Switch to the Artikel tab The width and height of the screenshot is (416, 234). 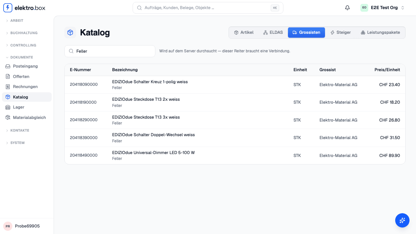pyautogui.click(x=244, y=32)
